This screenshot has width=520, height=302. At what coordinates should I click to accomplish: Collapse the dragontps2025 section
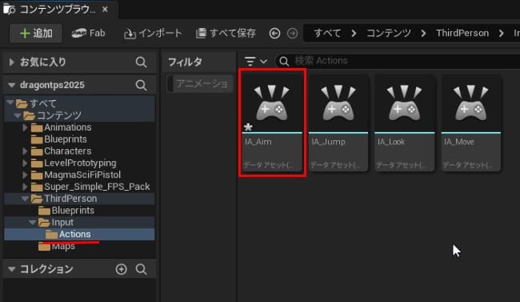[12, 85]
